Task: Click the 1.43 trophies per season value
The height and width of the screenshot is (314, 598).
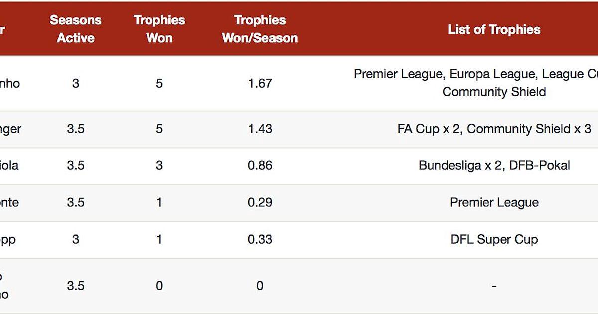Action: pos(260,129)
